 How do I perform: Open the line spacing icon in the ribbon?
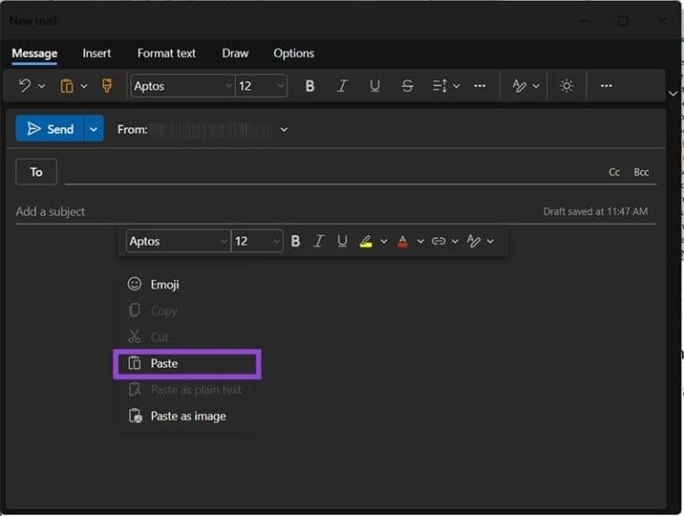(440, 86)
